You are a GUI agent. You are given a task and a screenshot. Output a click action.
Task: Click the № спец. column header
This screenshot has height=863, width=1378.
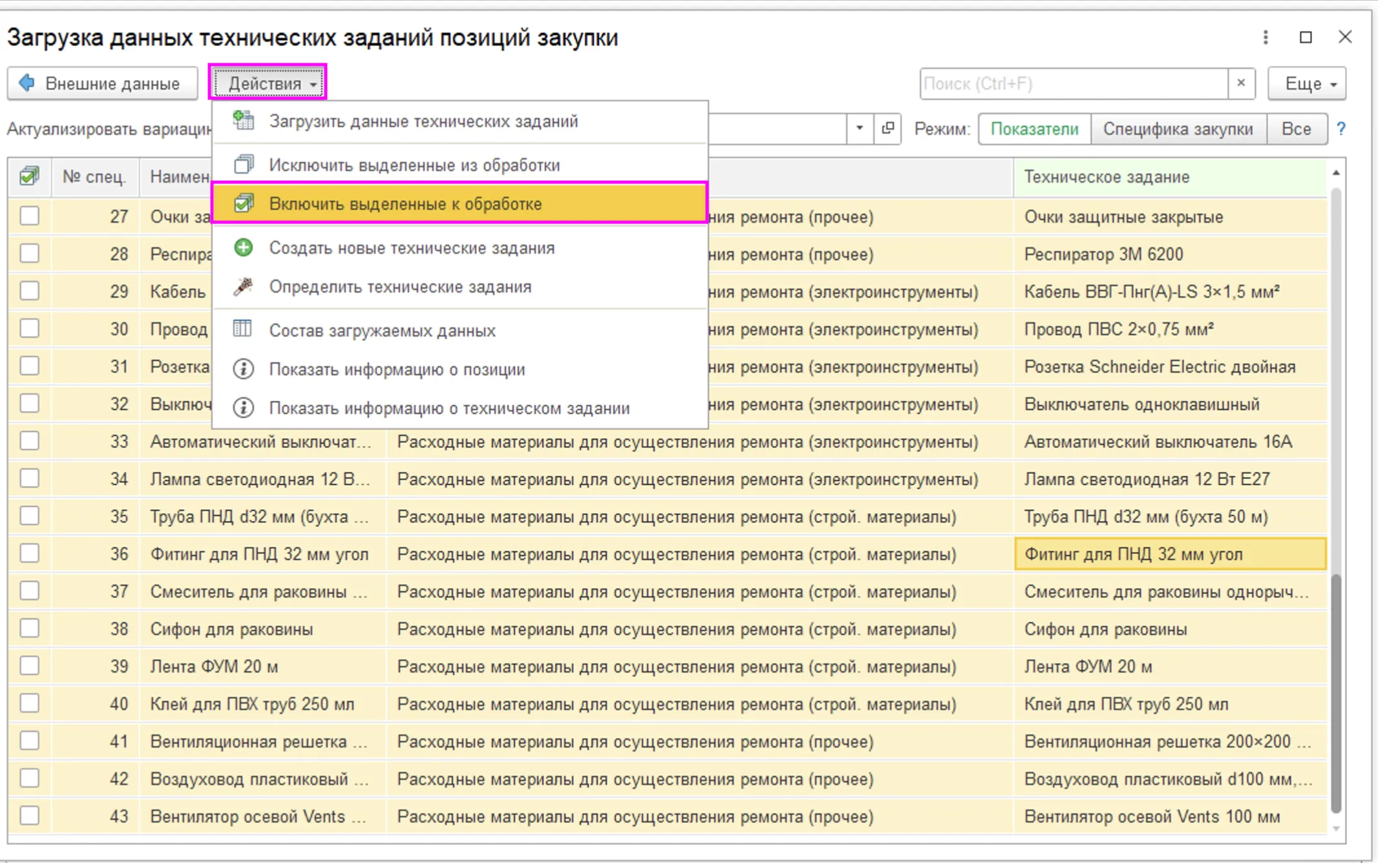94,176
